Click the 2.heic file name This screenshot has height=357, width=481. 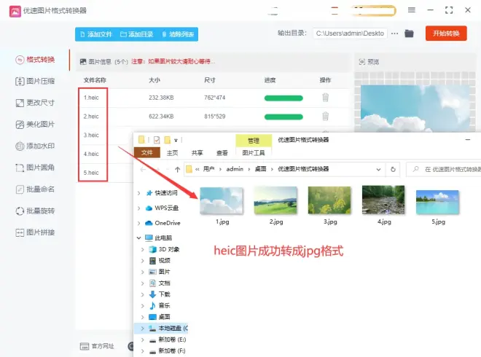pyautogui.click(x=91, y=117)
